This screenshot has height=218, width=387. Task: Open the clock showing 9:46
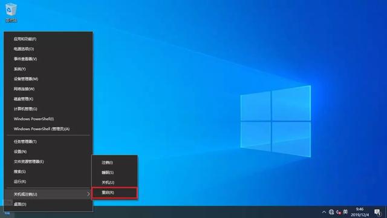(360, 212)
